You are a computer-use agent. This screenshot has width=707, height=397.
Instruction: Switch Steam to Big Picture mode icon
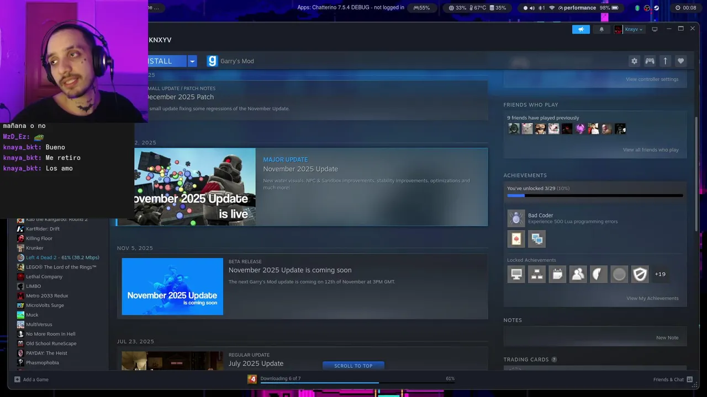tap(655, 29)
